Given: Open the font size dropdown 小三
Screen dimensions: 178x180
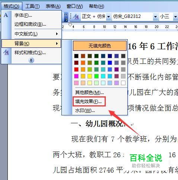Looking at the screenshot, I should coord(175,16).
